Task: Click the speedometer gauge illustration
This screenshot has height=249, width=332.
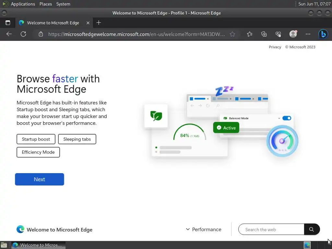Action: click(x=282, y=141)
